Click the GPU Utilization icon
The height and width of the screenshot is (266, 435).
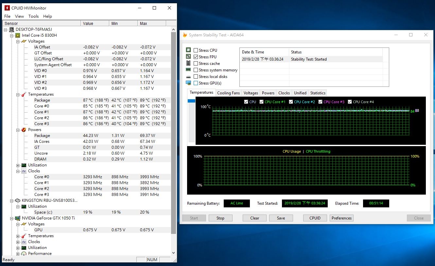click(x=24, y=248)
